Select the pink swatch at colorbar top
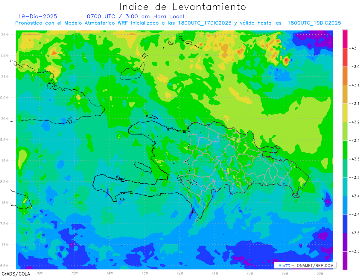The height and width of the screenshot is (277, 359). pyautogui.click(x=345, y=39)
